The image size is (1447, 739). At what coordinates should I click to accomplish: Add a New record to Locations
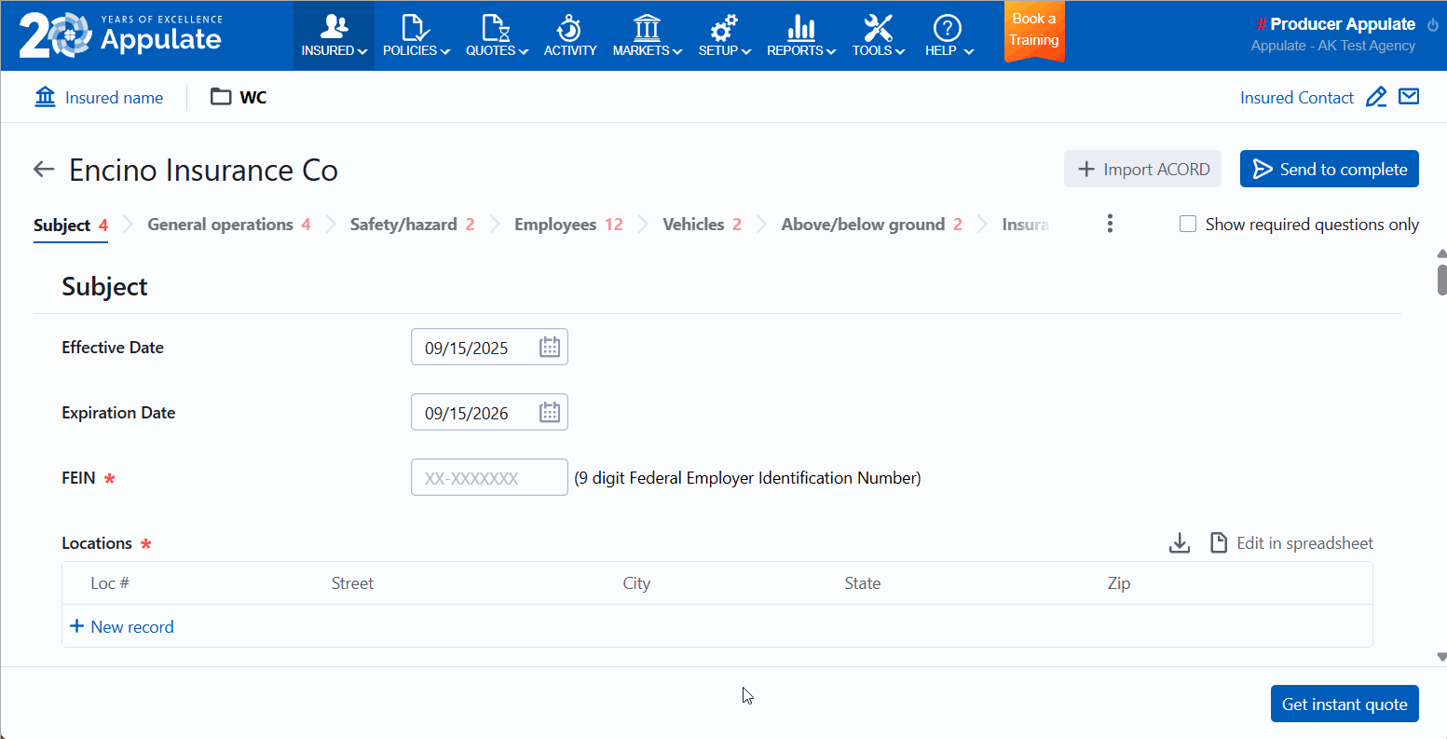[122, 627]
